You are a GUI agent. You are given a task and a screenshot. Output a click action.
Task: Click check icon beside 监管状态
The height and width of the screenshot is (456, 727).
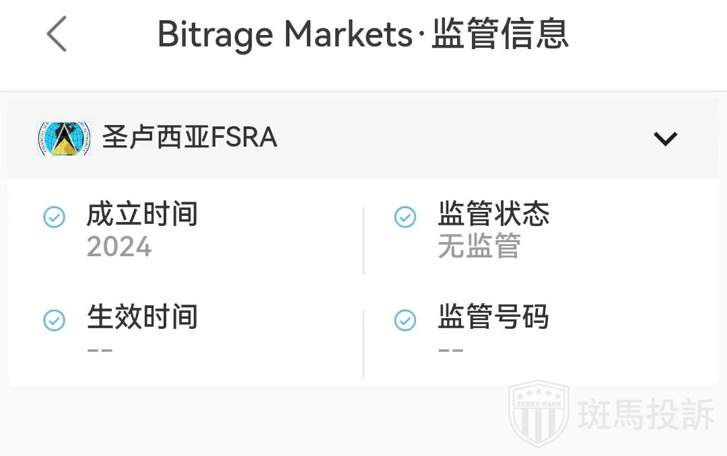click(x=405, y=217)
